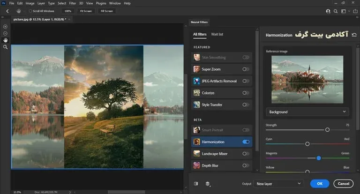Image resolution: width=360 pixels, height=194 pixels.
Task: Click the Photoshop app logo
Action: [3, 3]
